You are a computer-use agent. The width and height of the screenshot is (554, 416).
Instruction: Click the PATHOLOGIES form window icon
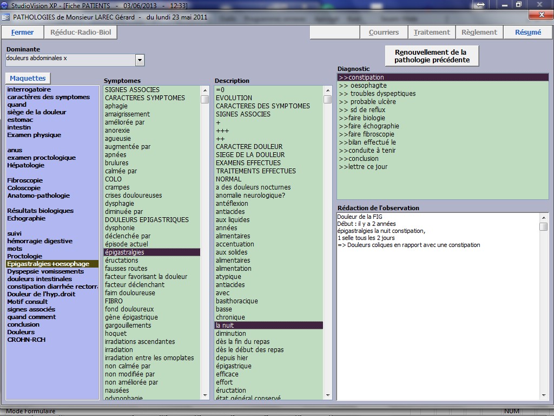[6, 16]
